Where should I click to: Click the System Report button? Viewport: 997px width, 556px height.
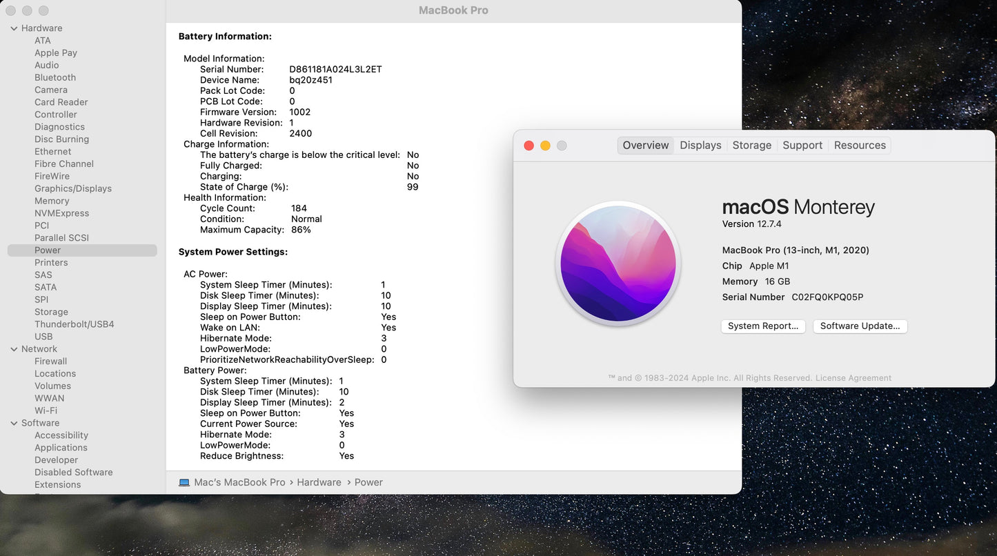tap(763, 326)
